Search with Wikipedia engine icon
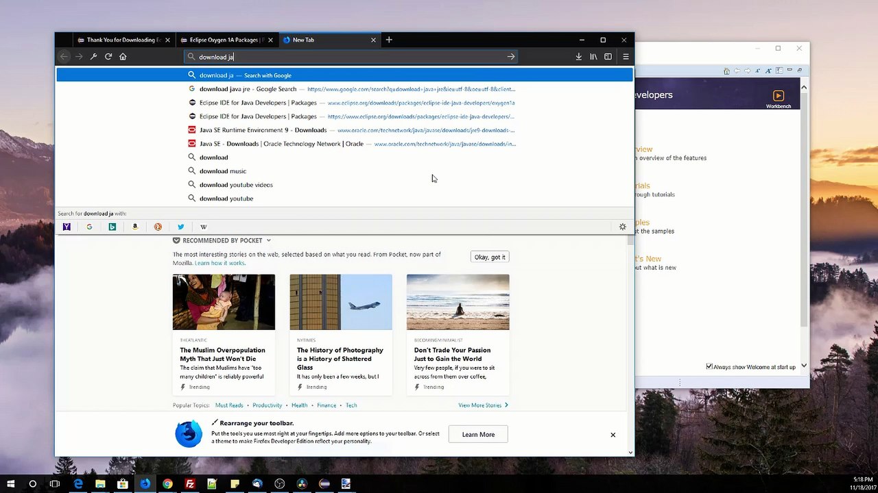Viewport: 878px width, 493px height. (204, 227)
